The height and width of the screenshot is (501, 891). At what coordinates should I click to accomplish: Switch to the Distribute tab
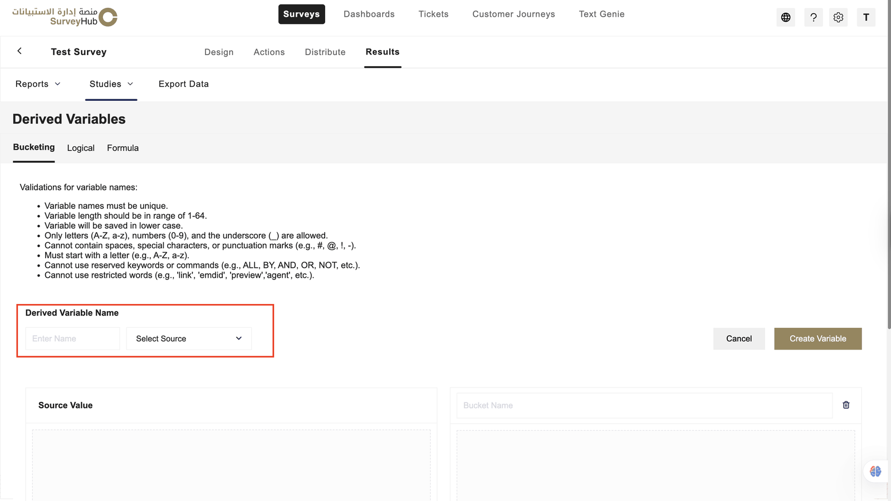pos(325,52)
